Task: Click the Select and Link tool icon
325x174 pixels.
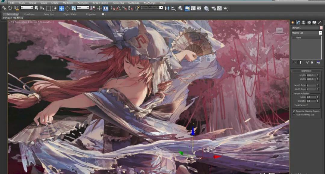Action: click(x=4, y=8)
